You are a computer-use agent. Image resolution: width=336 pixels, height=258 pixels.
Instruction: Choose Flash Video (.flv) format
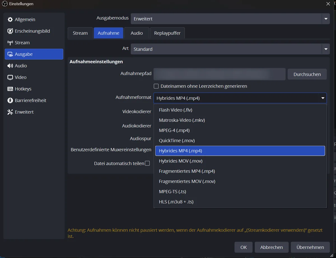(x=240, y=110)
